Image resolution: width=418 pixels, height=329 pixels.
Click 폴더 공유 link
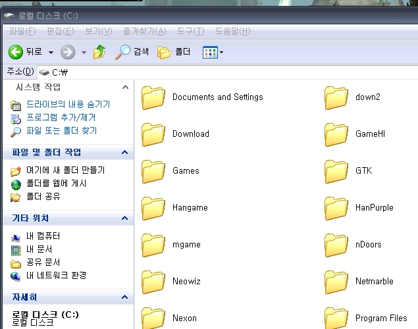tap(43, 196)
